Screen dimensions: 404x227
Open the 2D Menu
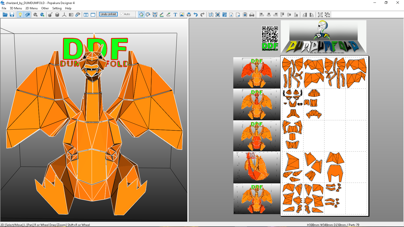coord(32,8)
